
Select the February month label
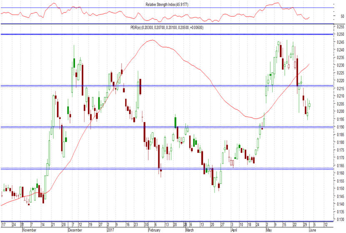(154, 230)
